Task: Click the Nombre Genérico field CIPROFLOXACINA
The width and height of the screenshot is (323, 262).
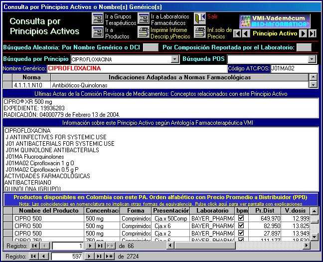Action: 137,68
